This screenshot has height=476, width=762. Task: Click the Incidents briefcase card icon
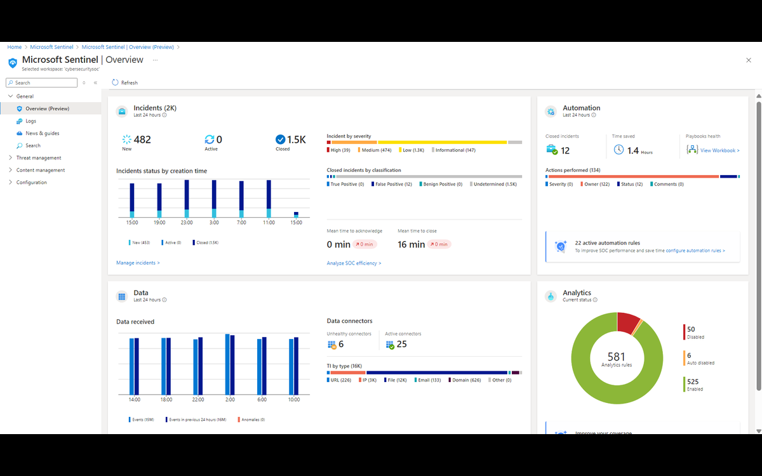pyautogui.click(x=122, y=111)
